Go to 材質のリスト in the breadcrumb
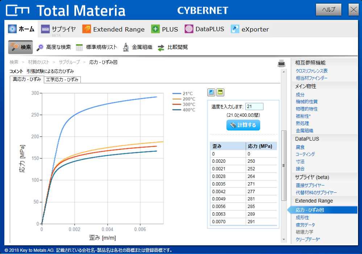362x254 pixels. coord(38,62)
